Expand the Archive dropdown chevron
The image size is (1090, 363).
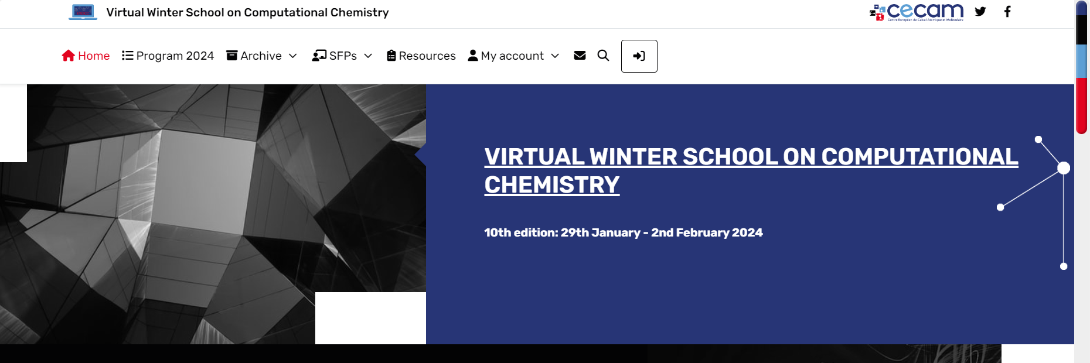(293, 56)
